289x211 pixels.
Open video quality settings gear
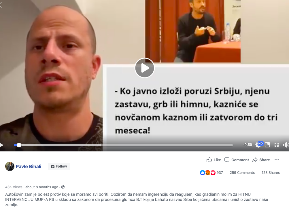[258, 145]
